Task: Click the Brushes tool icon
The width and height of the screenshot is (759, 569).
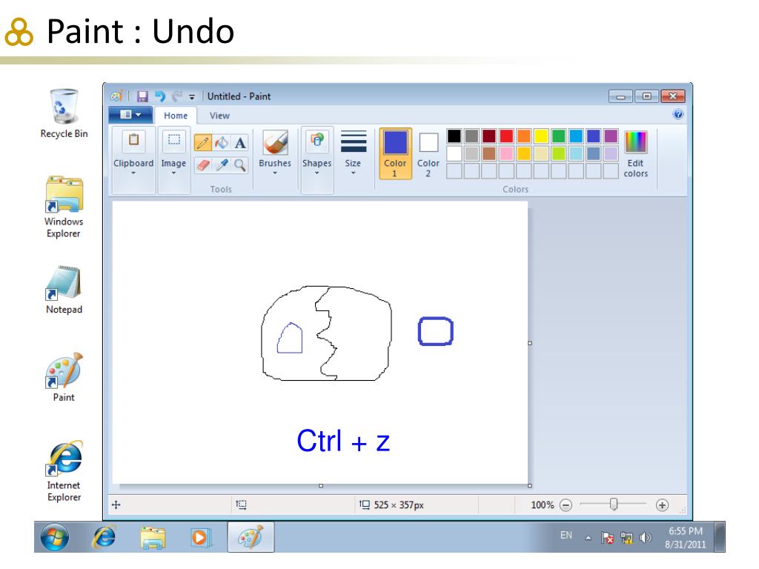Action: click(x=275, y=143)
